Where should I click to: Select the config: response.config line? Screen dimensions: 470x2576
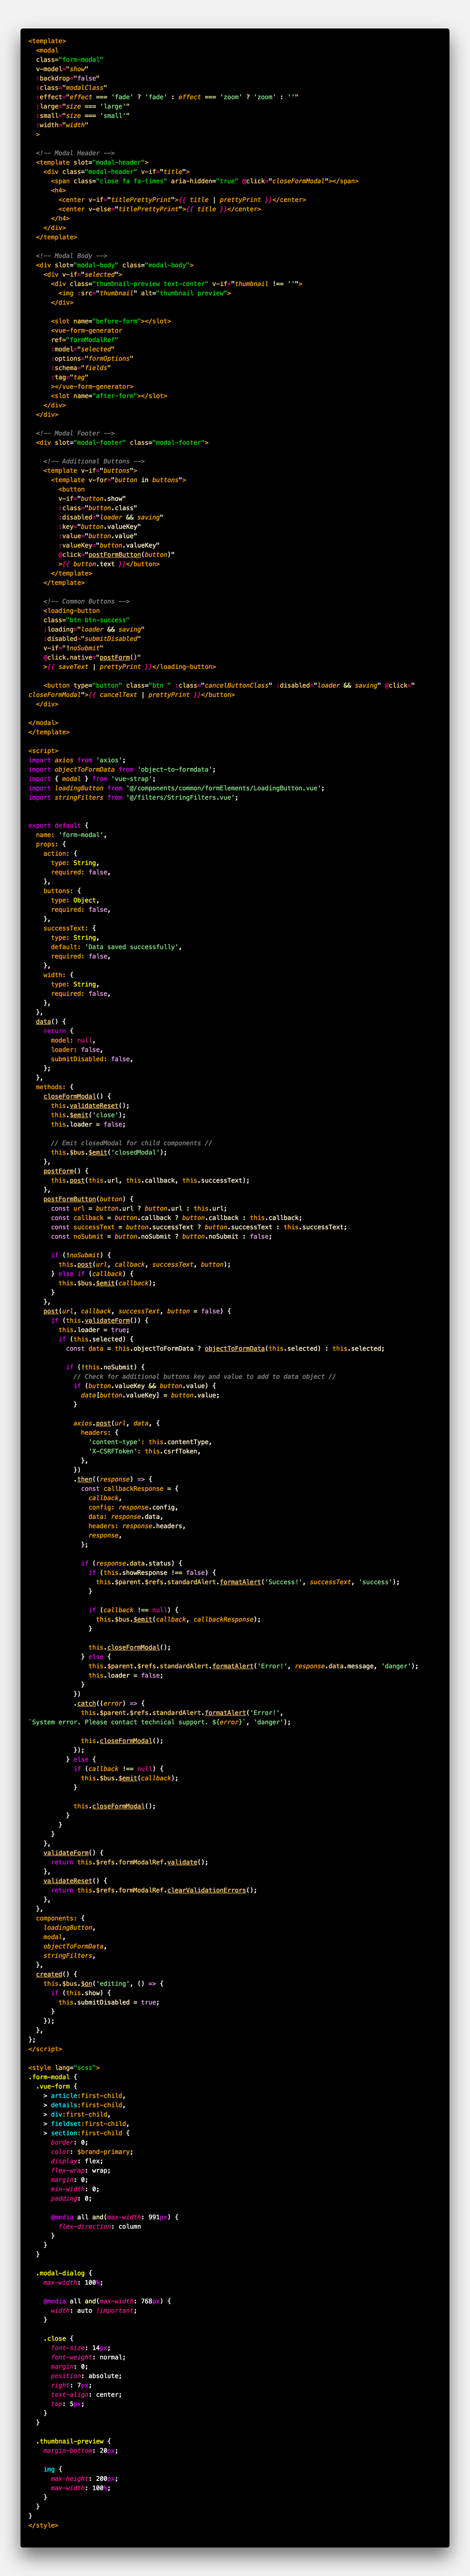(133, 1507)
